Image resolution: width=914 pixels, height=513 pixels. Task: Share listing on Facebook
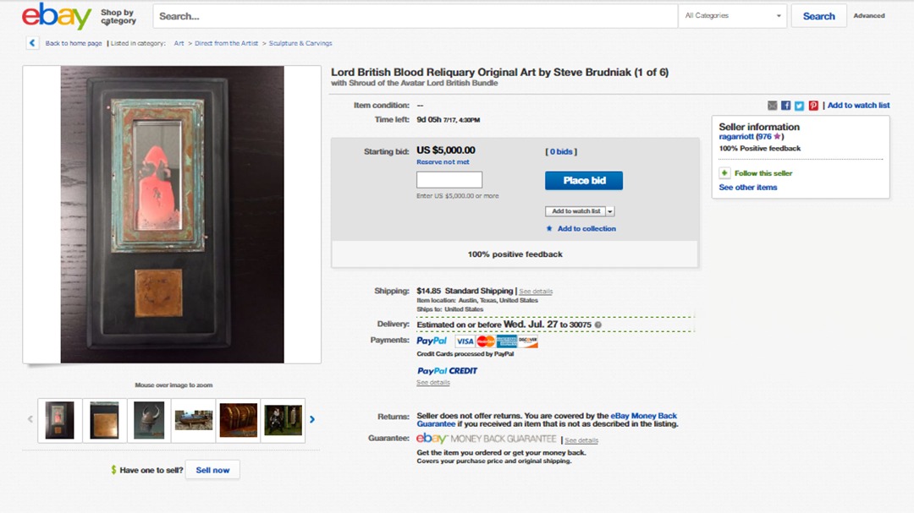(x=785, y=106)
